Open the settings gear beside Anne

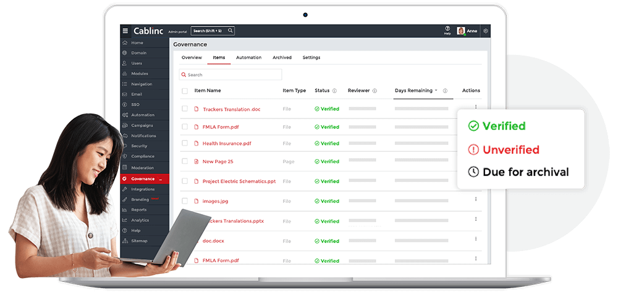pyautogui.click(x=486, y=31)
